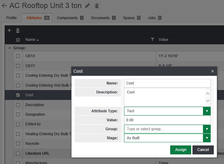Open the Documents tab
The height and width of the screenshot is (164, 224).
[103, 18]
